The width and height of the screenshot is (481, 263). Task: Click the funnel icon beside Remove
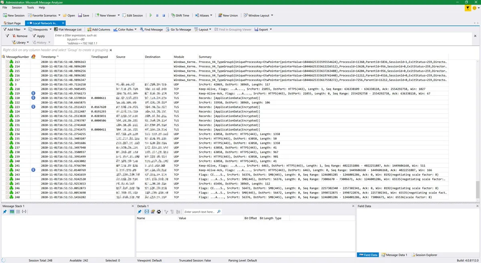pos(7,36)
